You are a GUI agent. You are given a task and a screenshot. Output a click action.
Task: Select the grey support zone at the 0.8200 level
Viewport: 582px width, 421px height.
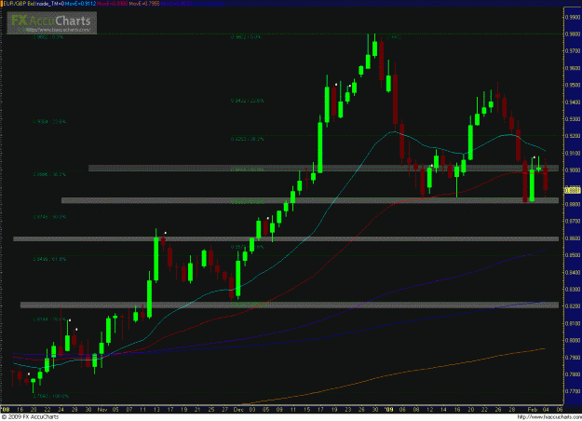pos(290,306)
